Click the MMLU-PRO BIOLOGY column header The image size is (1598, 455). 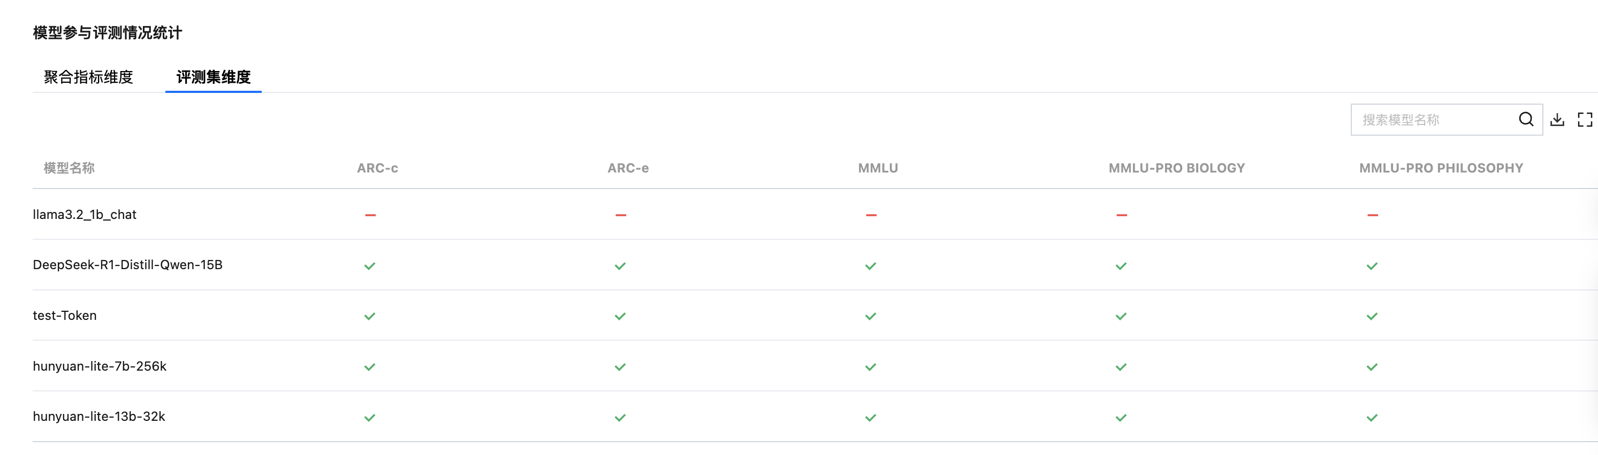tap(1176, 168)
